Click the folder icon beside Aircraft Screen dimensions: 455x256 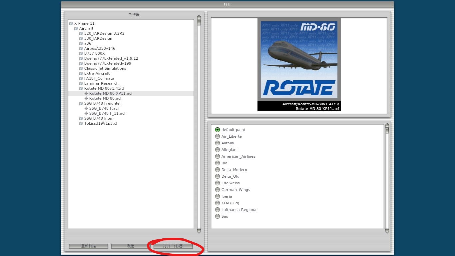(x=76, y=28)
